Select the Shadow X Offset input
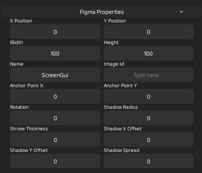This screenshot has width=202, height=173. [x=148, y=139]
